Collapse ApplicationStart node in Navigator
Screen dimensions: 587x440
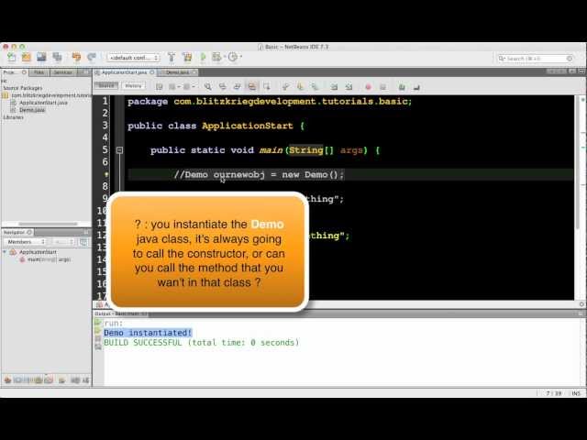click(x=5, y=252)
